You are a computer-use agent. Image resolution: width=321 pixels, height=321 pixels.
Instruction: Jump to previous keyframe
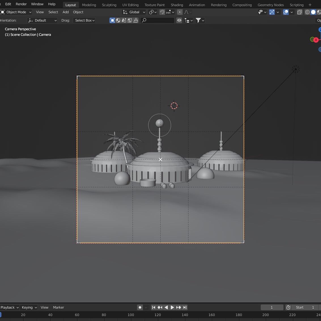(160, 307)
